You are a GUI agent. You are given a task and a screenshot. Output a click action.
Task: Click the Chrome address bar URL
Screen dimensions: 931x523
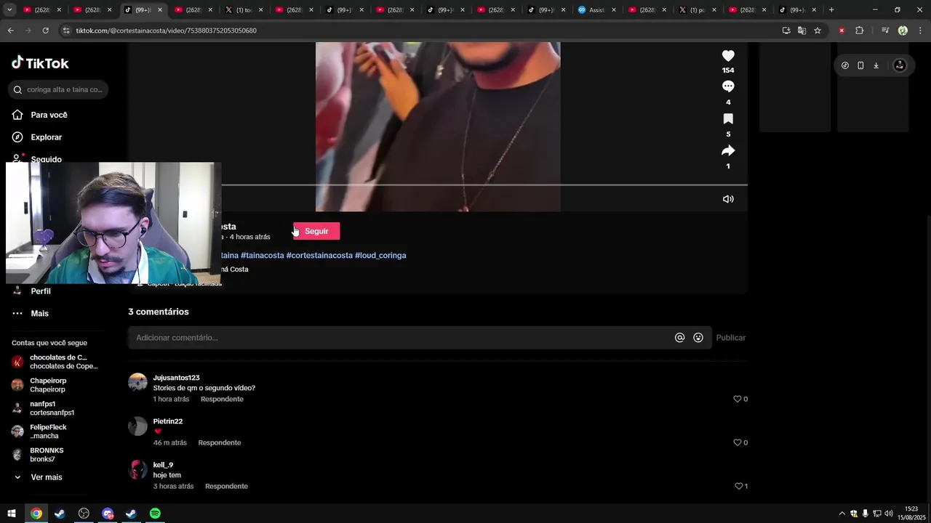point(167,31)
